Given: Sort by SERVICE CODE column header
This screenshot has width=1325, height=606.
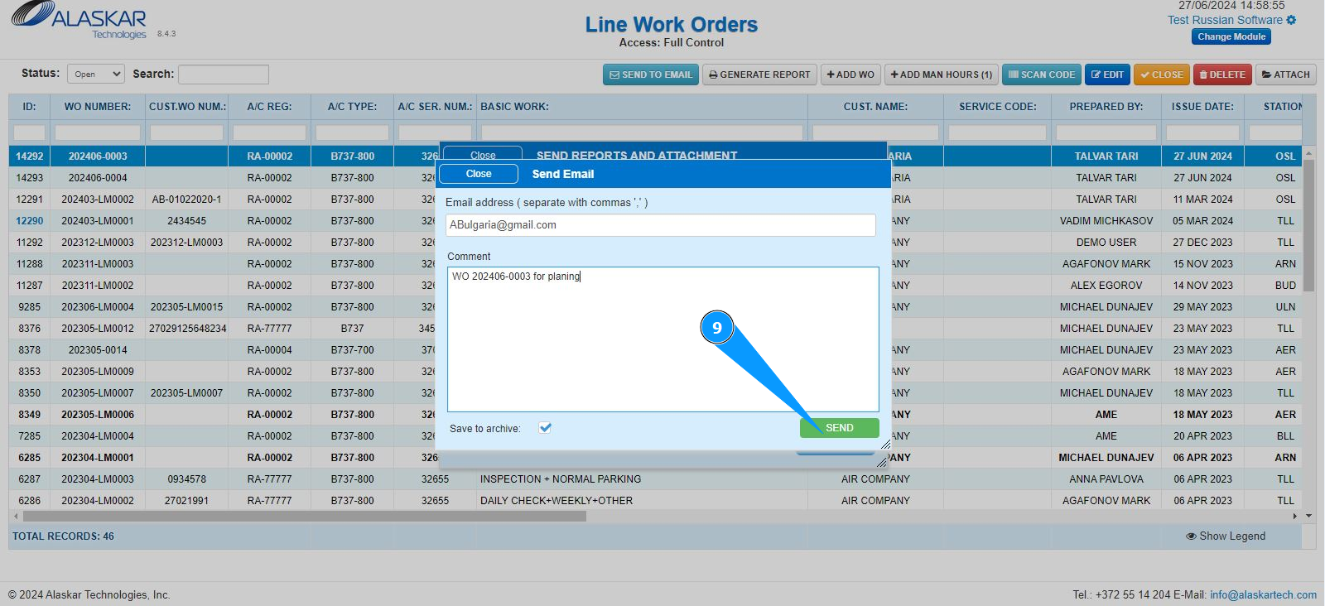Looking at the screenshot, I should (x=998, y=107).
